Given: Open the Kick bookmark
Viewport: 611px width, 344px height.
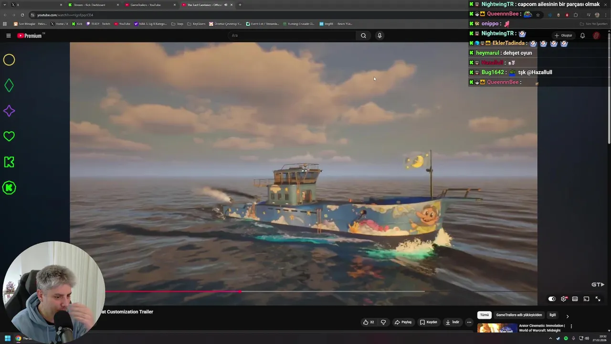Looking at the screenshot, I should coord(77,24).
